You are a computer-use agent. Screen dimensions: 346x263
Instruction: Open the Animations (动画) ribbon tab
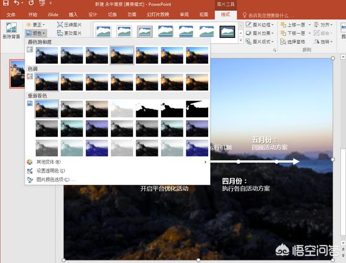pyautogui.click(x=131, y=15)
